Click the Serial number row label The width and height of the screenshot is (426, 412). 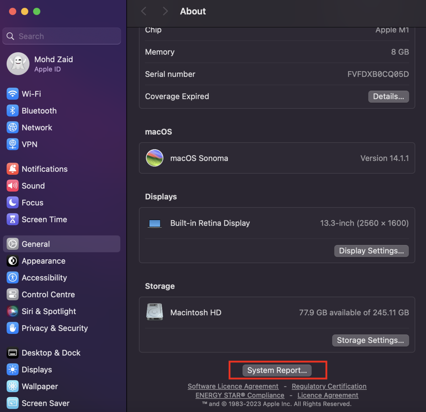click(x=170, y=74)
